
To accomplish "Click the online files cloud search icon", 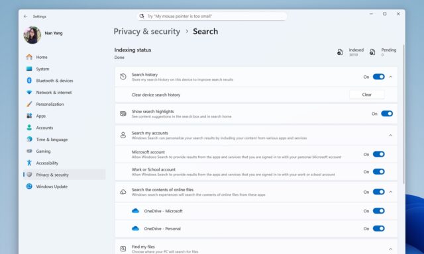I will coord(123,192).
